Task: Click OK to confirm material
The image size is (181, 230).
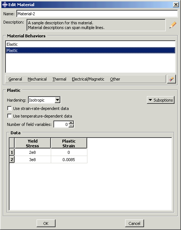Action: coord(46,223)
